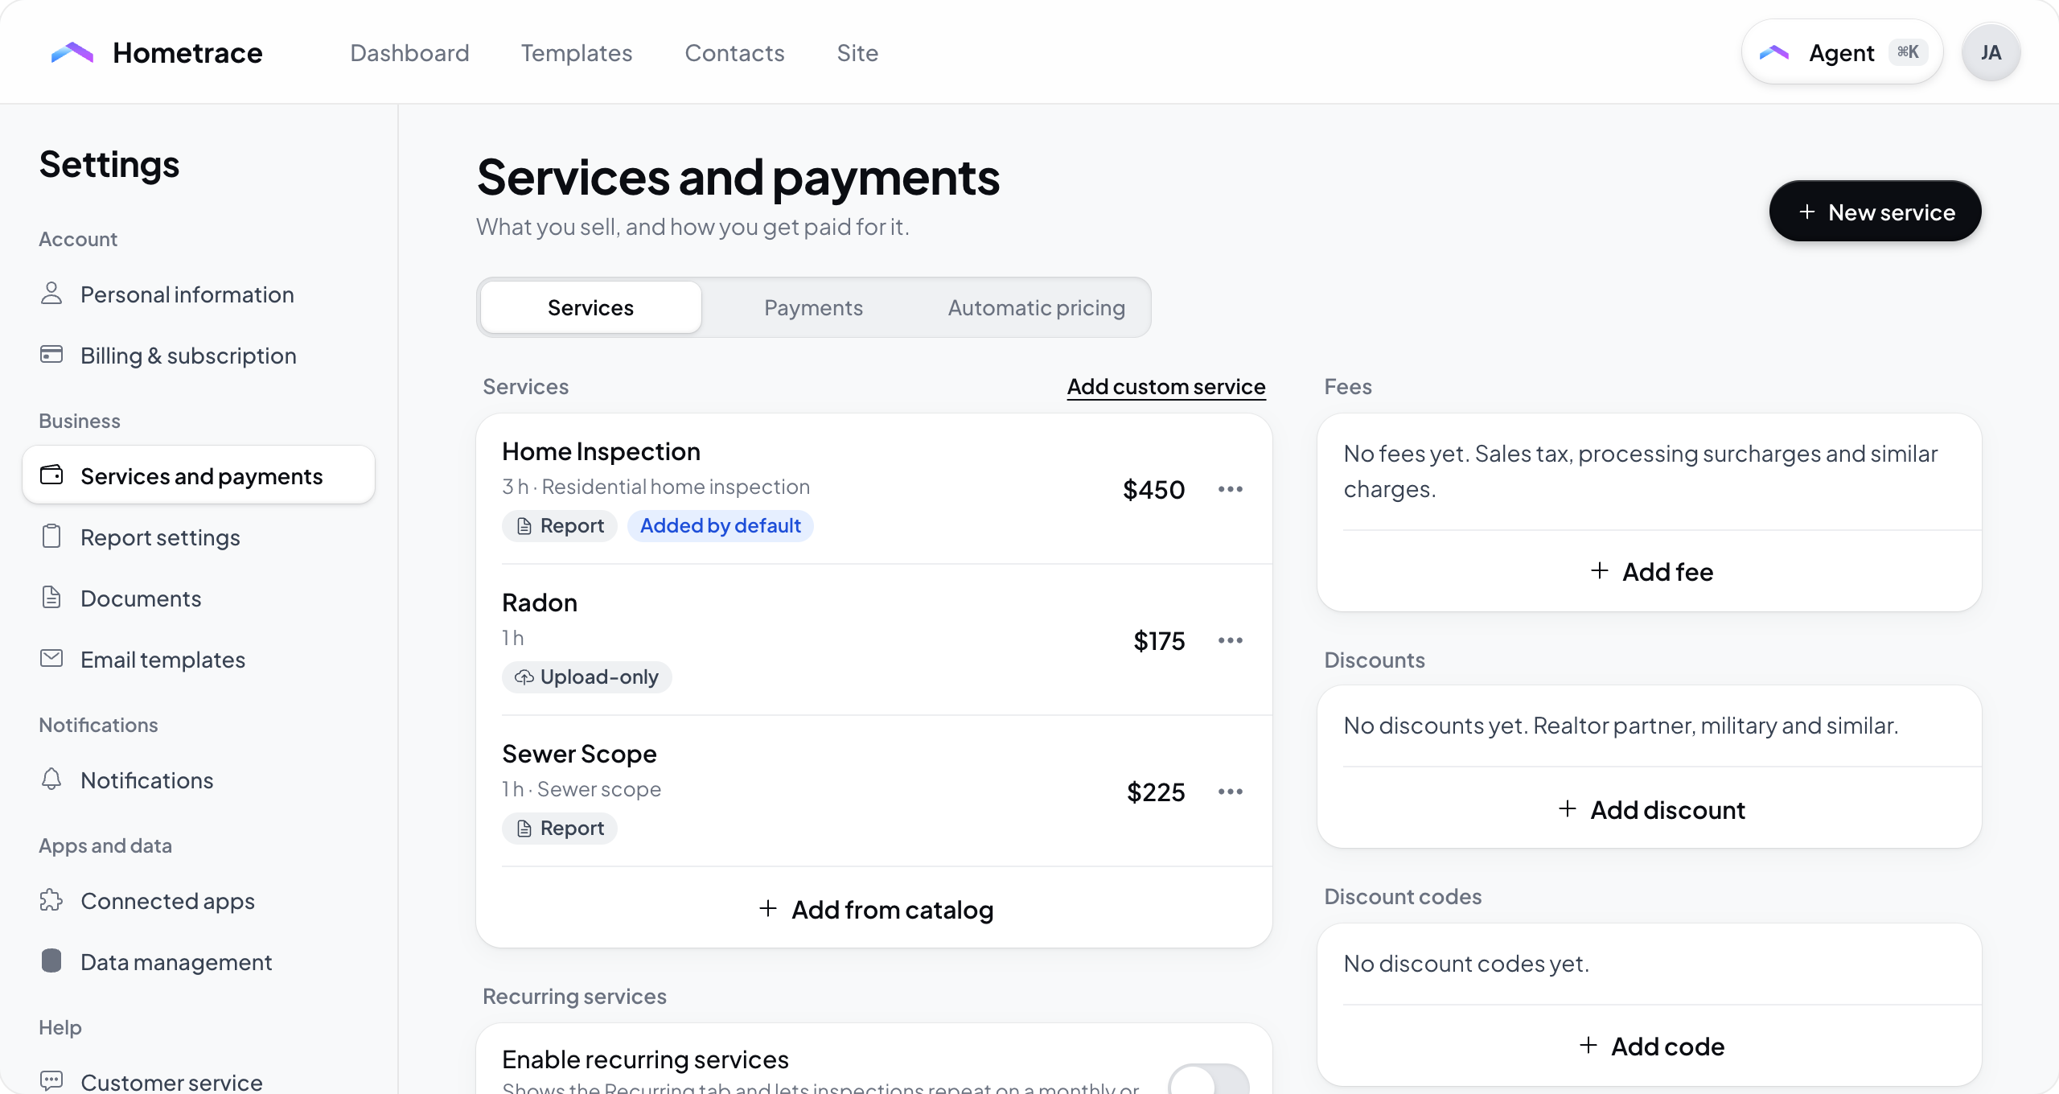Open the Radon more options menu

[1231, 640]
